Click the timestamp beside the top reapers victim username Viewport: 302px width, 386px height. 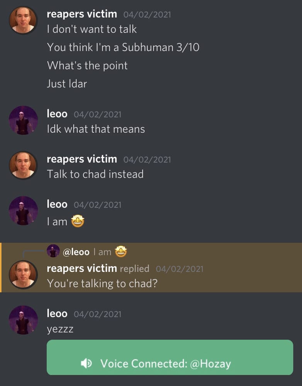(147, 15)
